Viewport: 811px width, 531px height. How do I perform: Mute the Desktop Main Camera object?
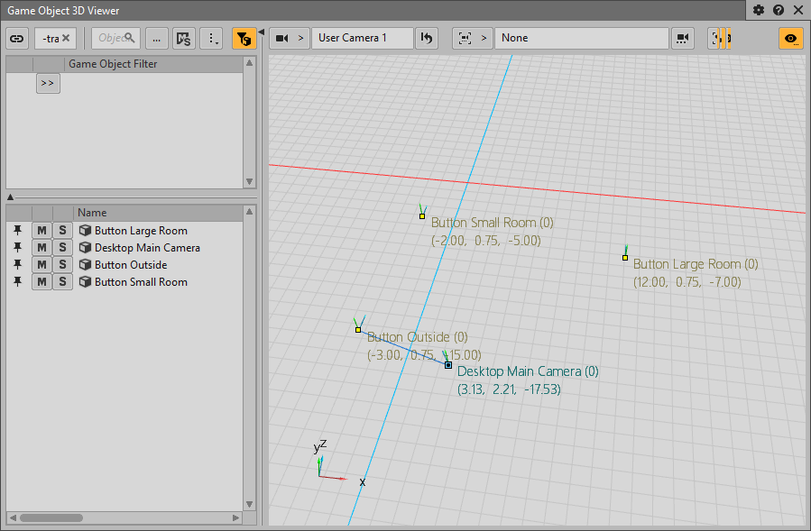pyautogui.click(x=41, y=248)
